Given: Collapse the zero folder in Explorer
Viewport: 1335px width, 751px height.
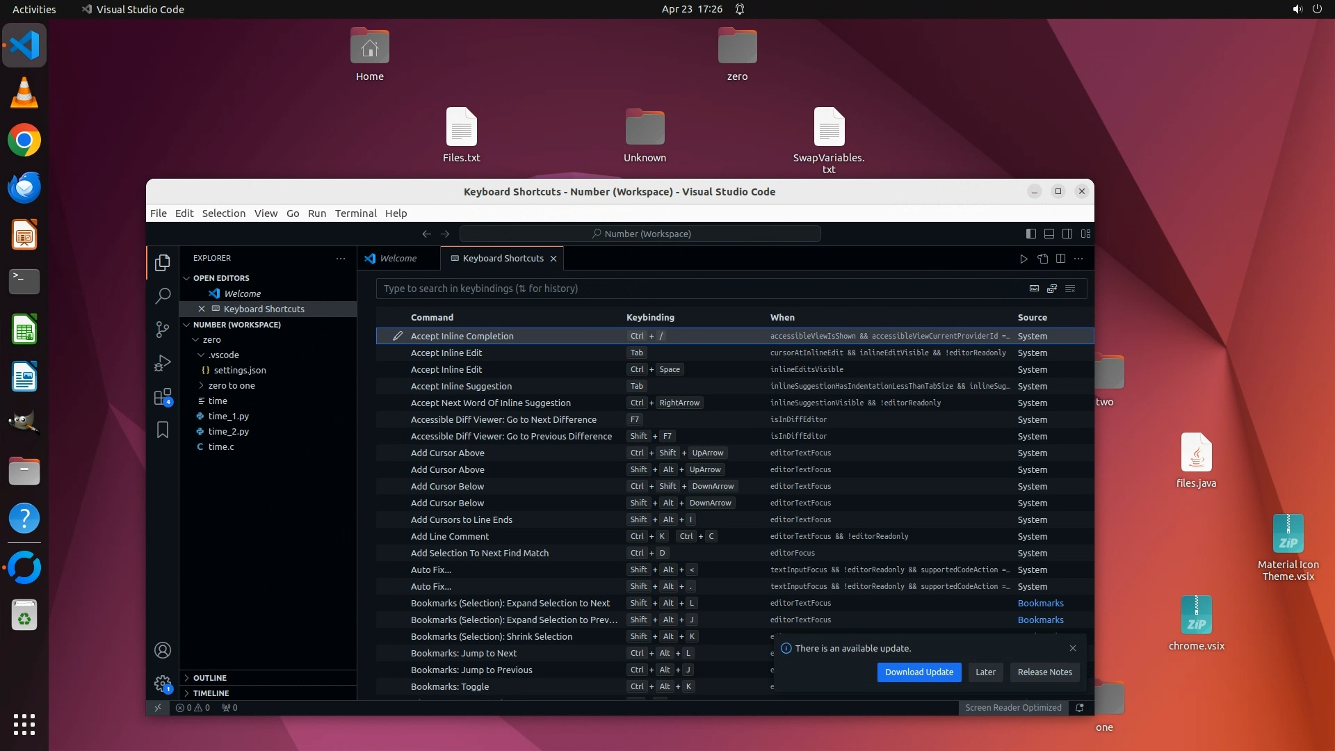Looking at the screenshot, I should (211, 340).
